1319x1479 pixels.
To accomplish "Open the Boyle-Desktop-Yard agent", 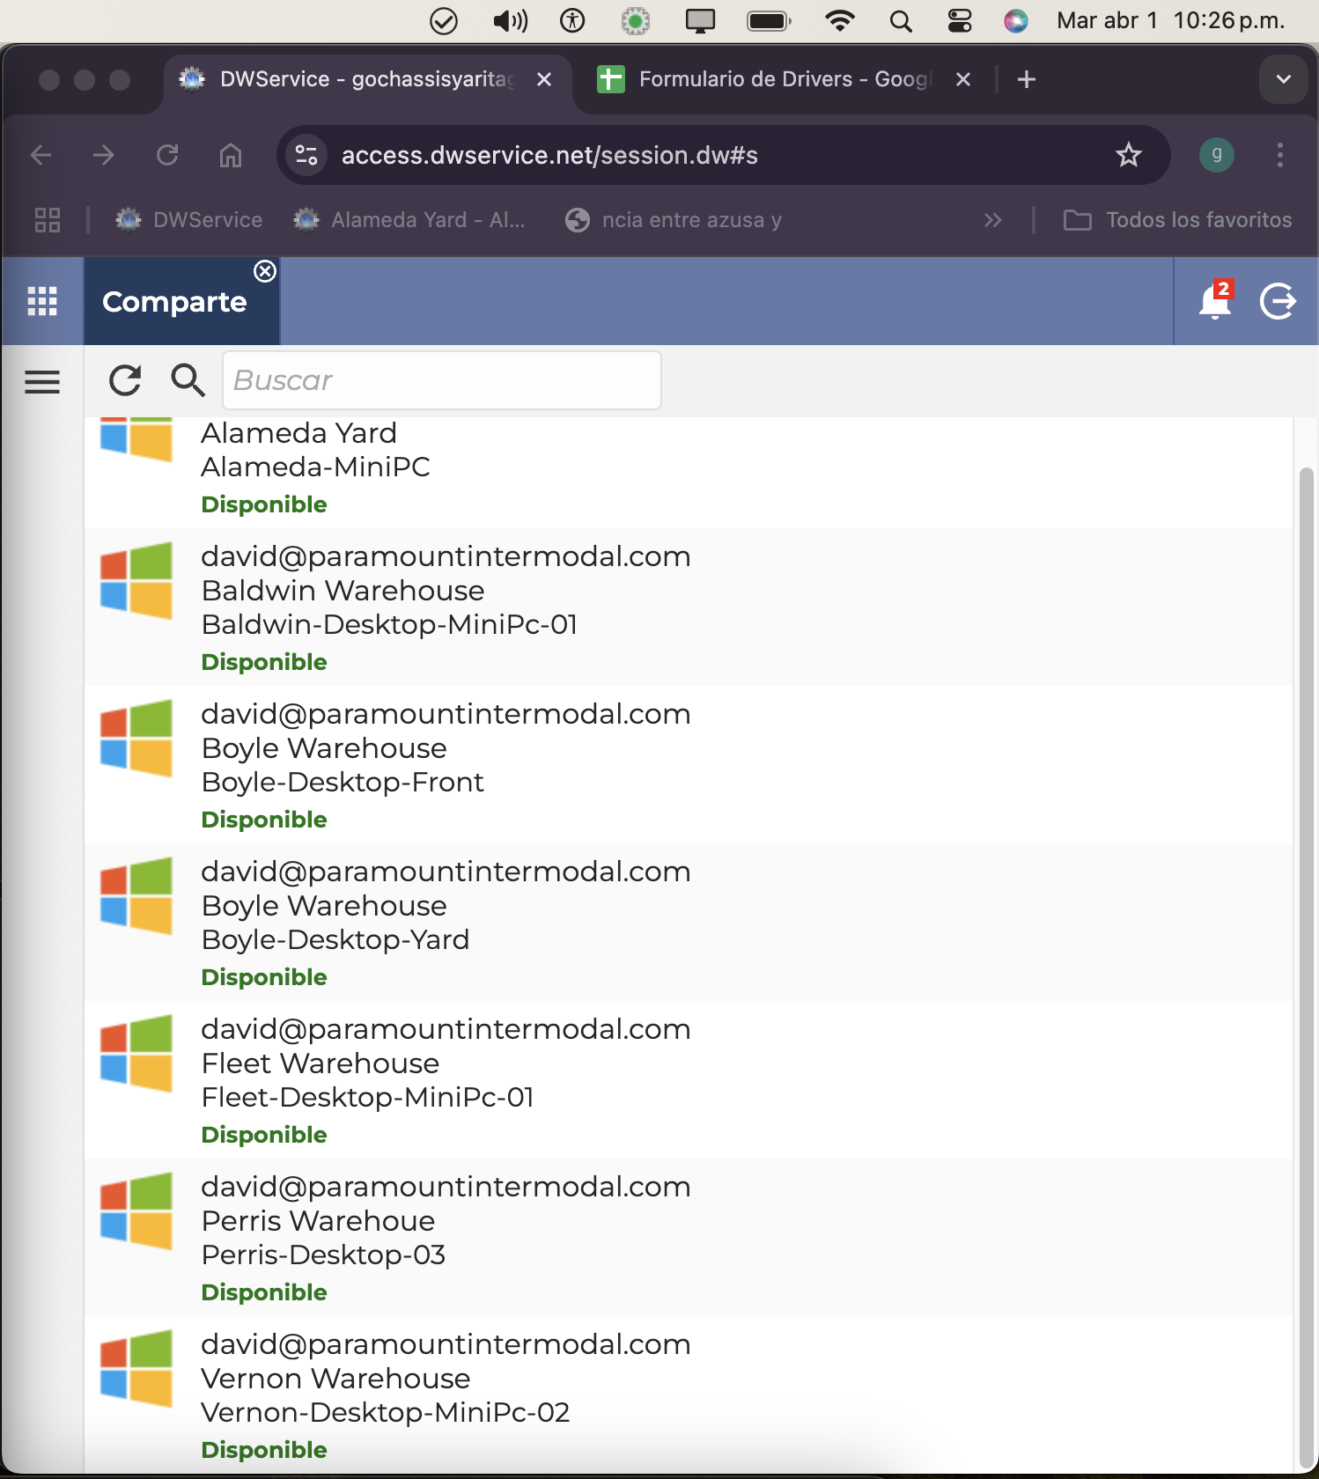I will click(689, 923).
